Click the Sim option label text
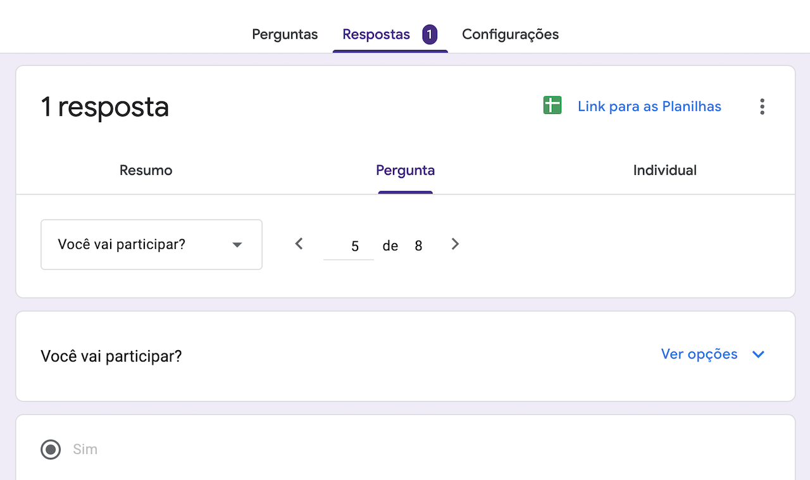 coord(85,450)
